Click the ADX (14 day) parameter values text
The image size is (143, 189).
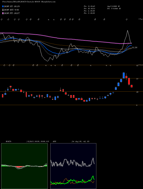tap(80, 141)
